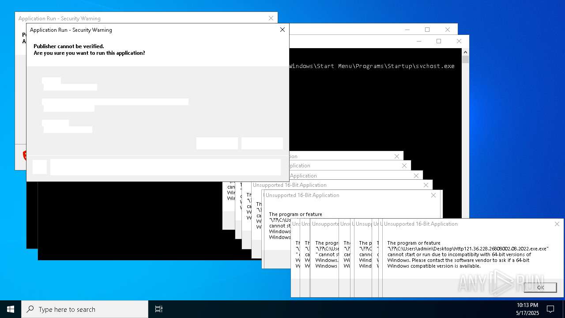Click the file path ending in 08.2022.exe.exe
Screen dimensions: 565x318
pyautogui.click(x=468, y=249)
